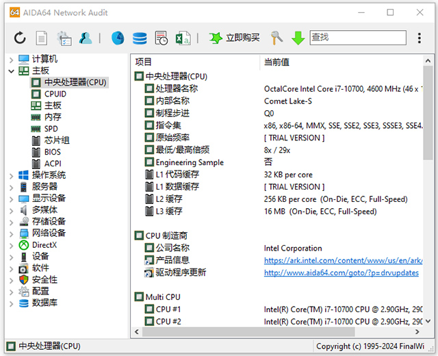The height and width of the screenshot is (356, 438).
Task: Select the 主板 child tree item
Action: 53,105
